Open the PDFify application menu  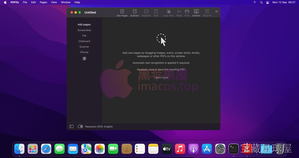tap(15, 2)
